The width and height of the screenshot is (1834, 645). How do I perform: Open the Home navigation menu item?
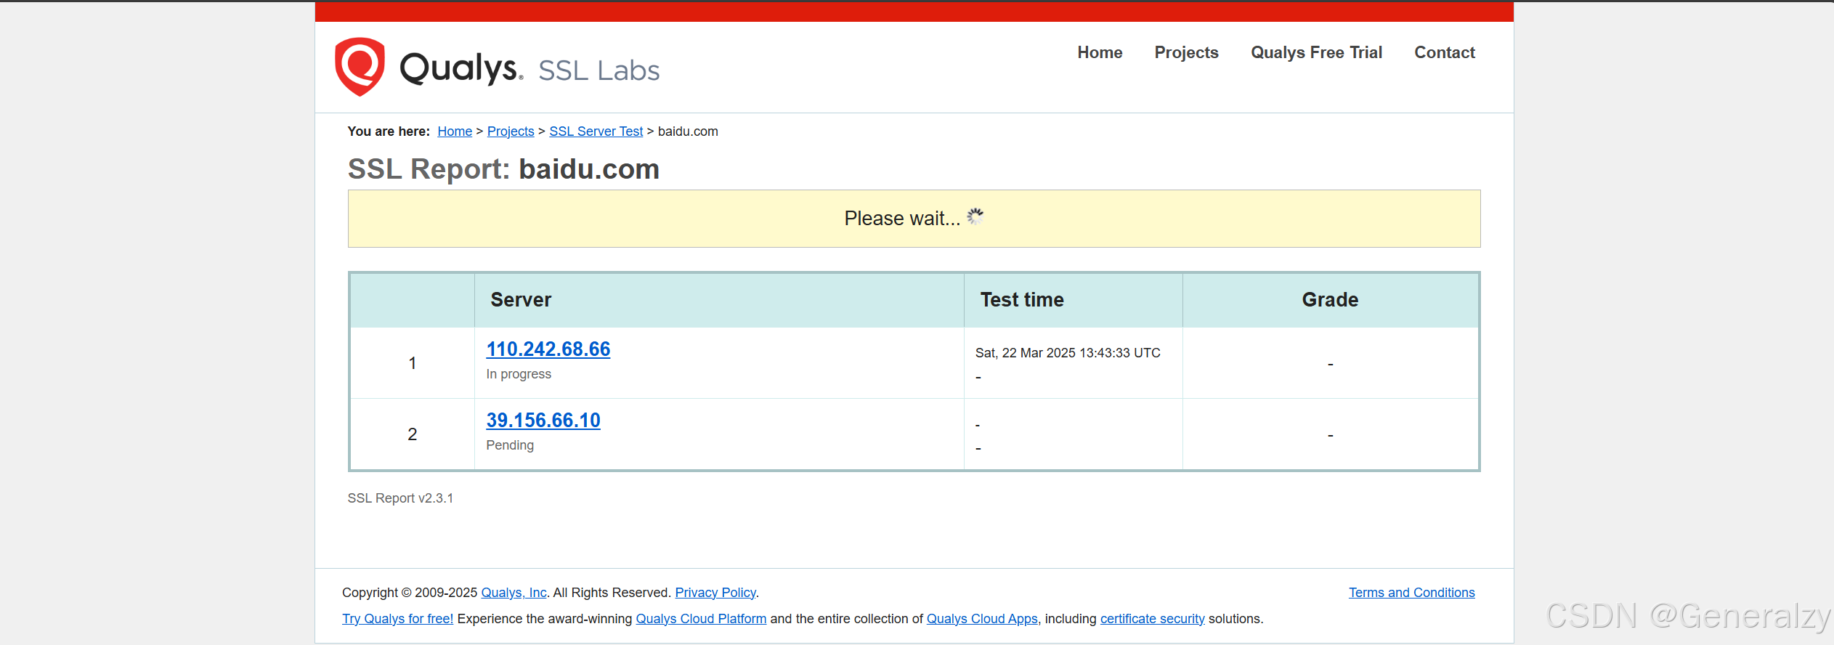[1100, 52]
